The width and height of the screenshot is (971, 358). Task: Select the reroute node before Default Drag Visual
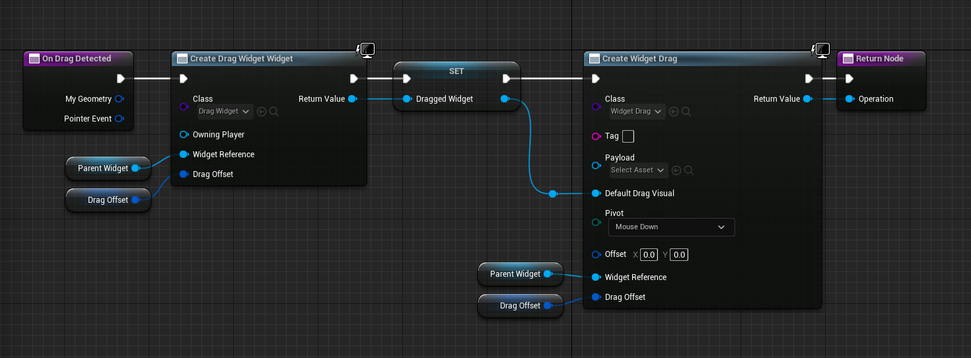553,194
